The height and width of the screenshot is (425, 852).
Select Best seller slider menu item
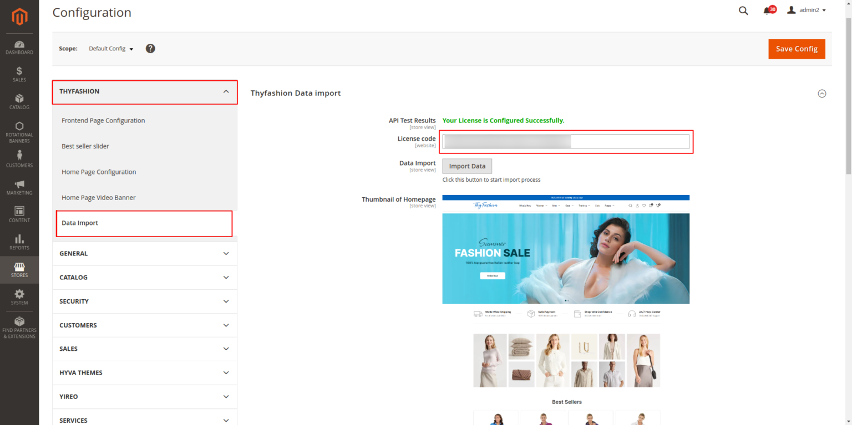point(85,146)
